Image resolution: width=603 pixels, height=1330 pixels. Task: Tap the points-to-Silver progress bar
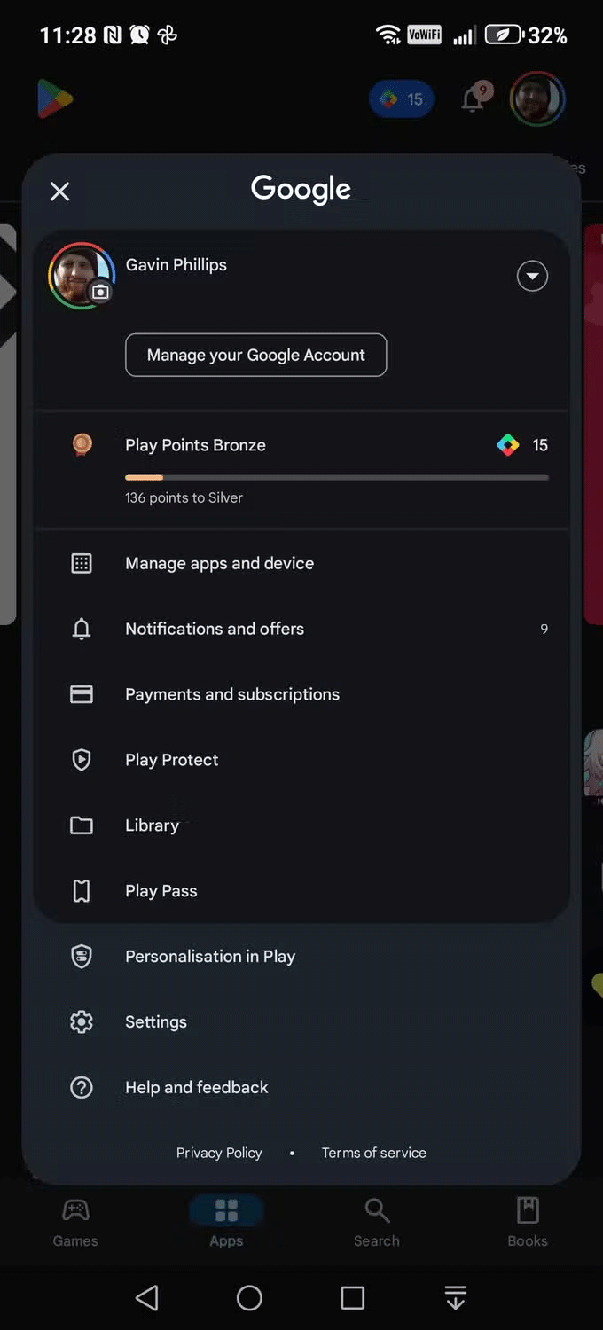coord(337,478)
